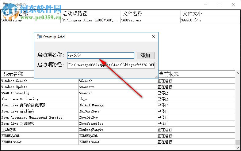Close the Startup Add dialog
The image size is (241, 151).
pos(153,37)
